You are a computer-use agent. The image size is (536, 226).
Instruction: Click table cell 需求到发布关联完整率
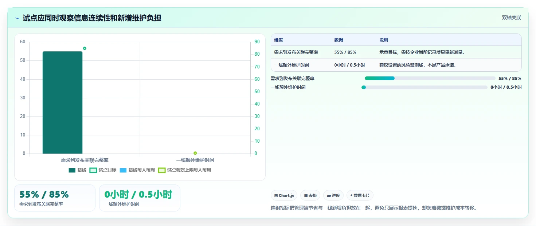coord(296,52)
